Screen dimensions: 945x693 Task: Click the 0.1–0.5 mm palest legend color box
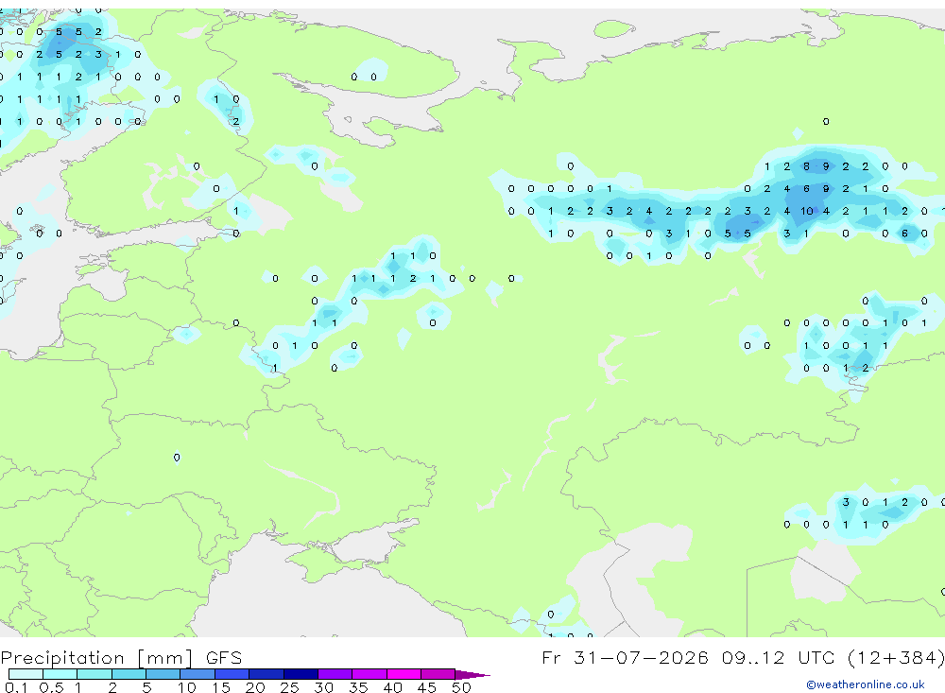tap(26, 674)
